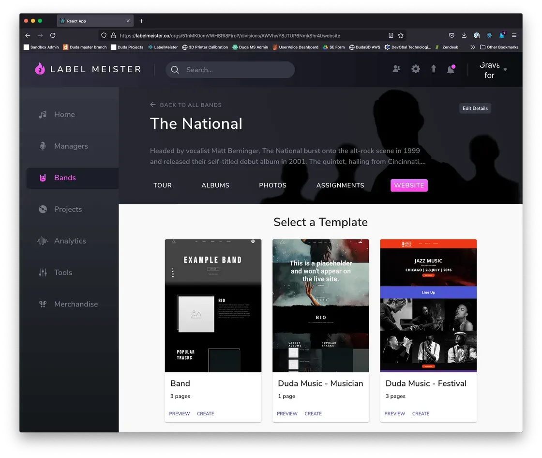The height and width of the screenshot is (458, 542).
Task: Preview the Duda Music - Musician template
Action: tap(287, 413)
